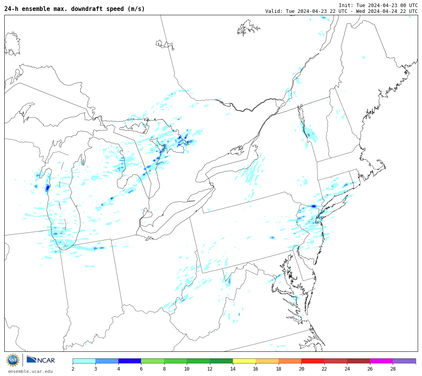Click the light green 6–8 colorbar segment

(153, 361)
